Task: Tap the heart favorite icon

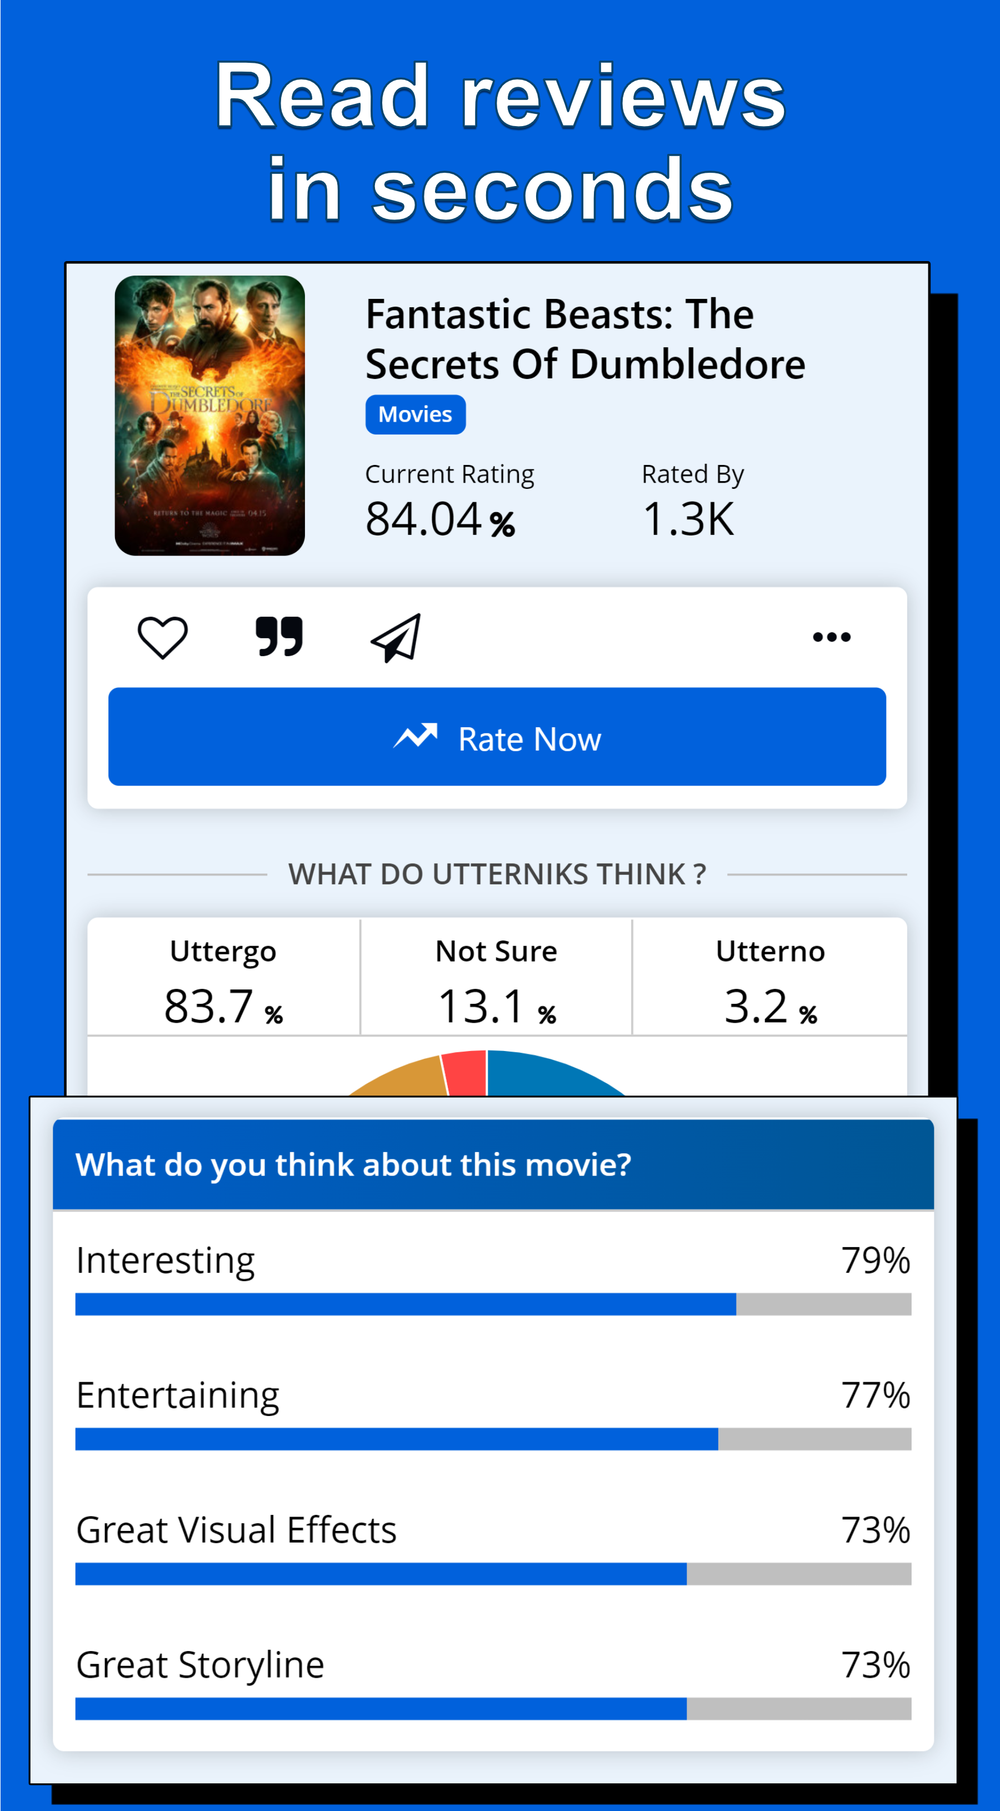Action: click(162, 637)
